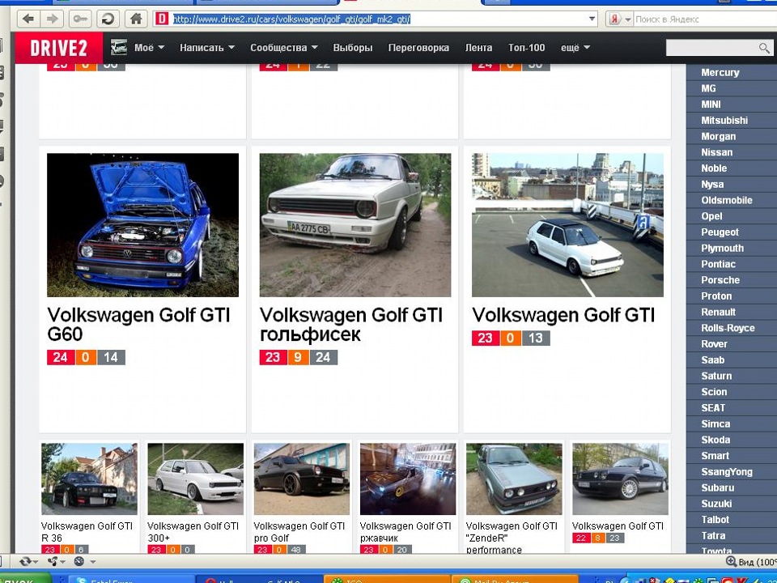Go forward with the browser forward arrow
The image size is (777, 583).
(x=52, y=19)
